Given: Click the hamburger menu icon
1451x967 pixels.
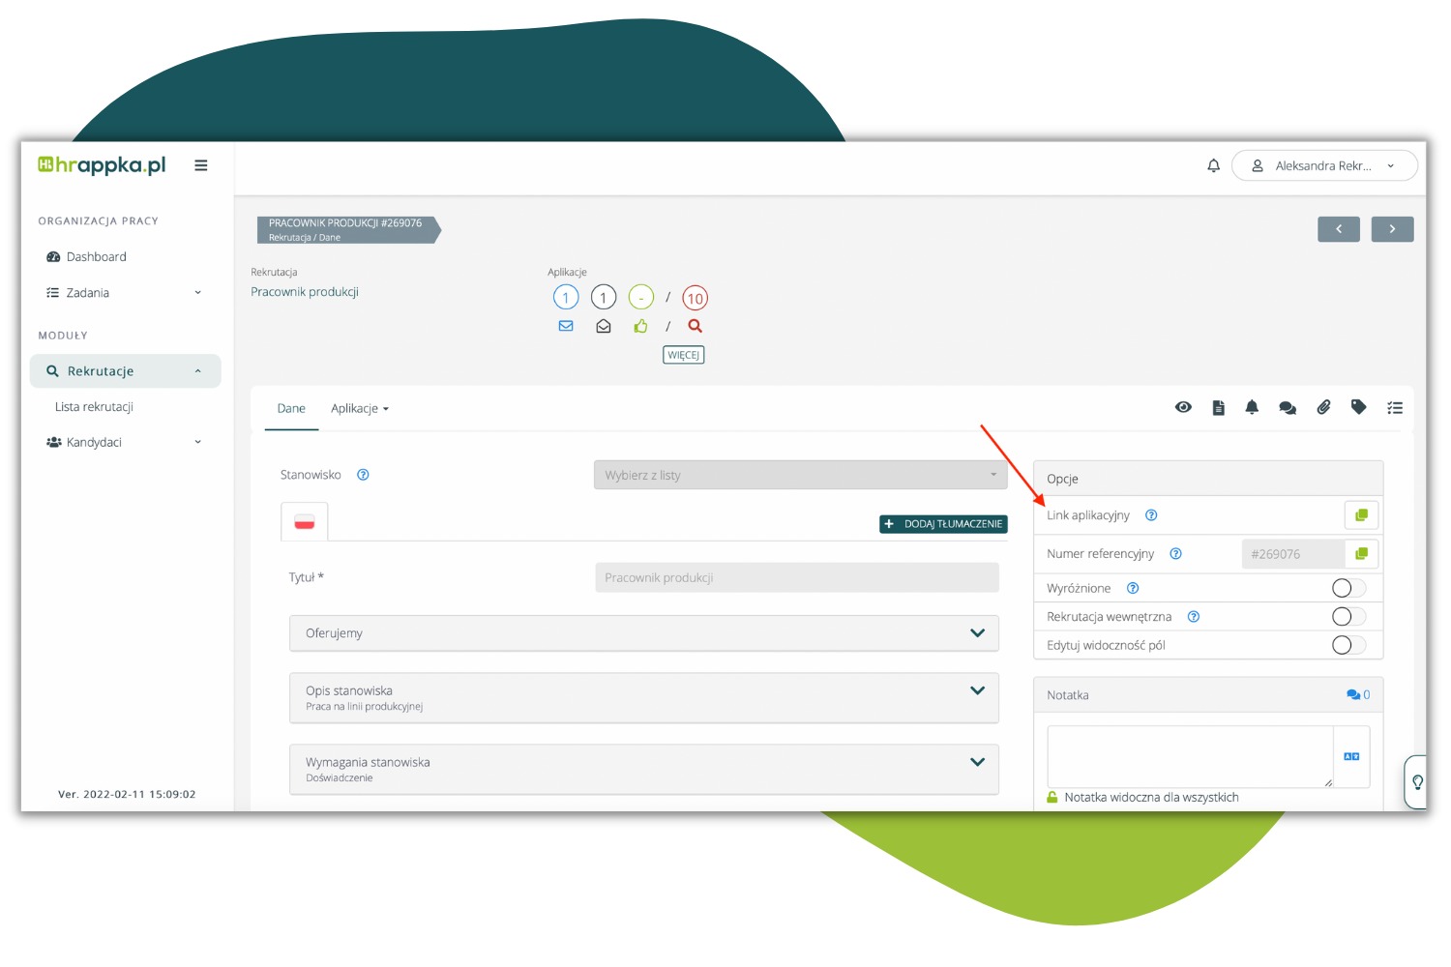Looking at the screenshot, I should point(201,165).
